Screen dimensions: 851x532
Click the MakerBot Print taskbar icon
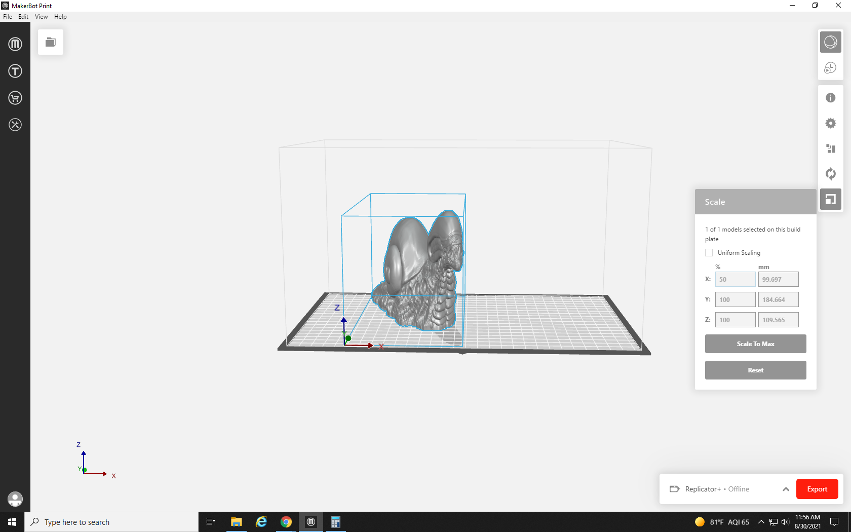(311, 522)
